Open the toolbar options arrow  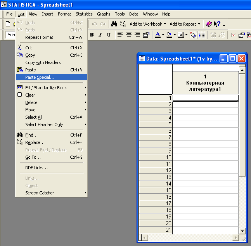point(224,25)
